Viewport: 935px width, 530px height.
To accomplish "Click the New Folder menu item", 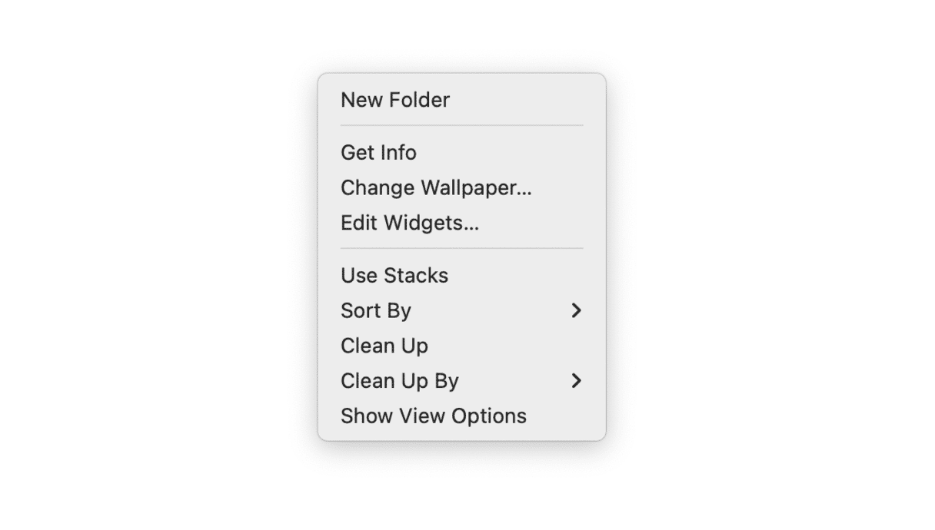I will [395, 100].
